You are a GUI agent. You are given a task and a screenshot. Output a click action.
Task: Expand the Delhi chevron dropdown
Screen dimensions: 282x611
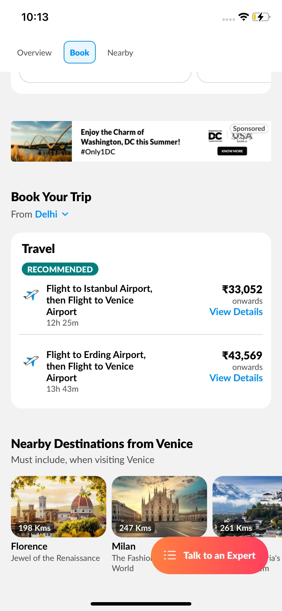point(65,214)
